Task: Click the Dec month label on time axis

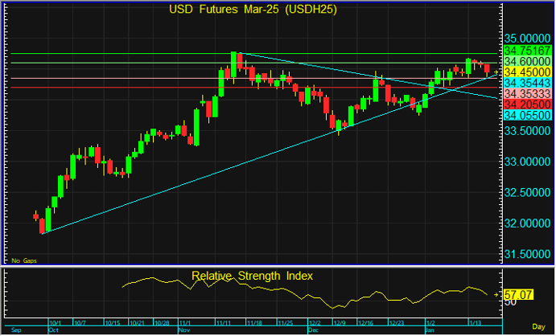Action: pos(313,330)
